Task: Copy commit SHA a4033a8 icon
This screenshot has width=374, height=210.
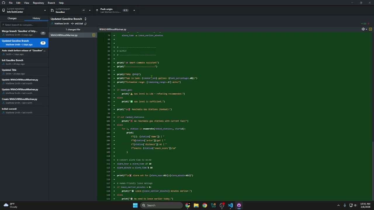Action: [x=85, y=24]
